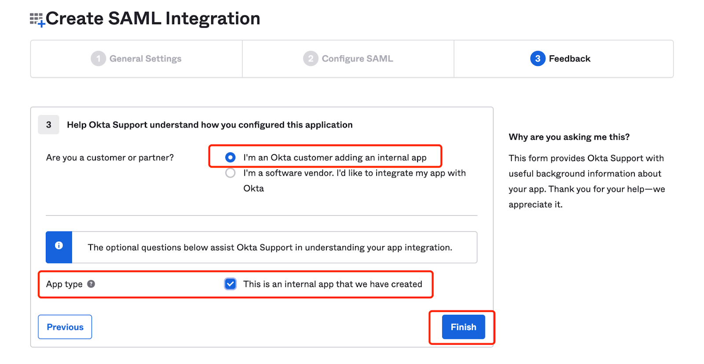Click 'Help Okta Support understand' section heading
Viewport: 704px width, 364px height.
pos(210,125)
